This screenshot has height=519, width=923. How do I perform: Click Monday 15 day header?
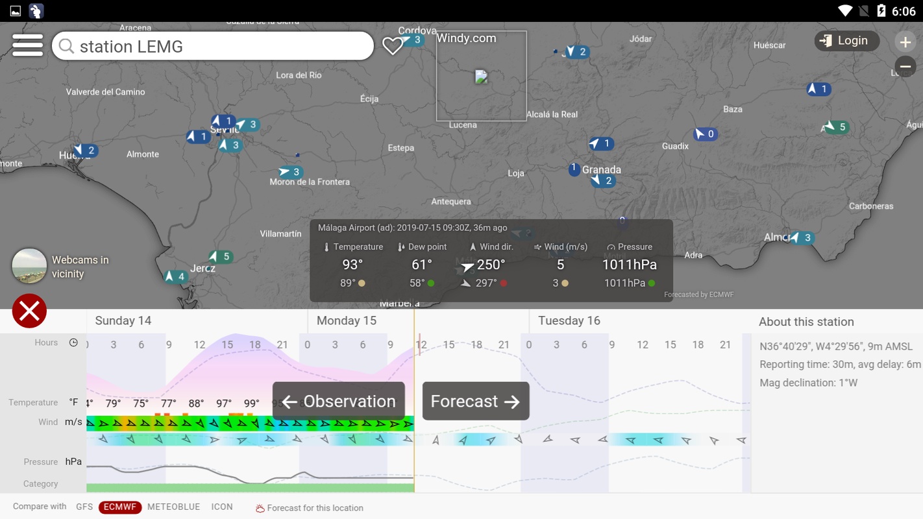tap(347, 320)
